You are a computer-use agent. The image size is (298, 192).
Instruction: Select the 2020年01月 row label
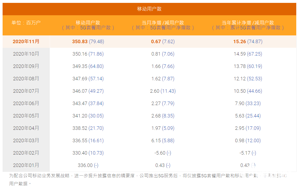(x=26, y=165)
